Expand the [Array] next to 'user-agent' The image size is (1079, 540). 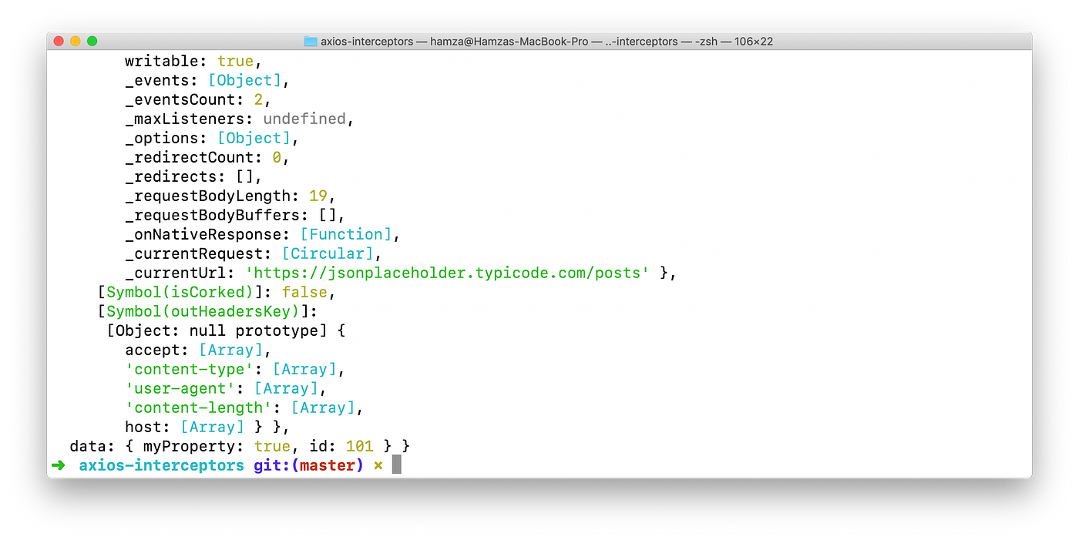286,388
